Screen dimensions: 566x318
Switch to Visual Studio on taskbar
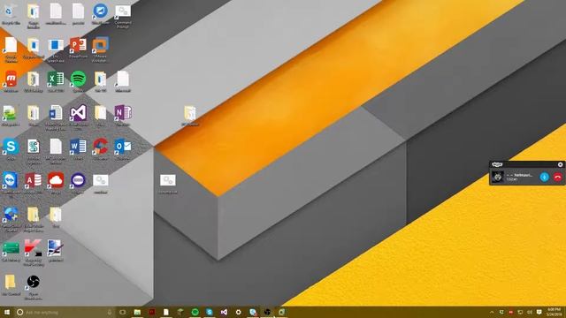[224, 312]
